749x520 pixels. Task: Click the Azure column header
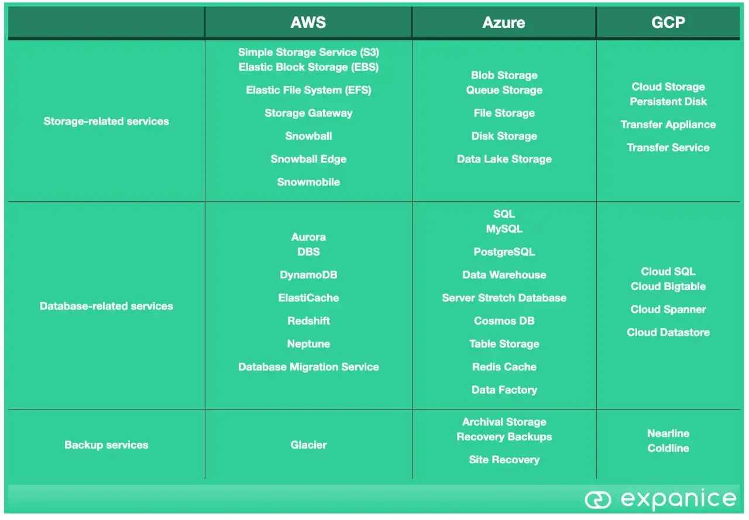(504, 23)
